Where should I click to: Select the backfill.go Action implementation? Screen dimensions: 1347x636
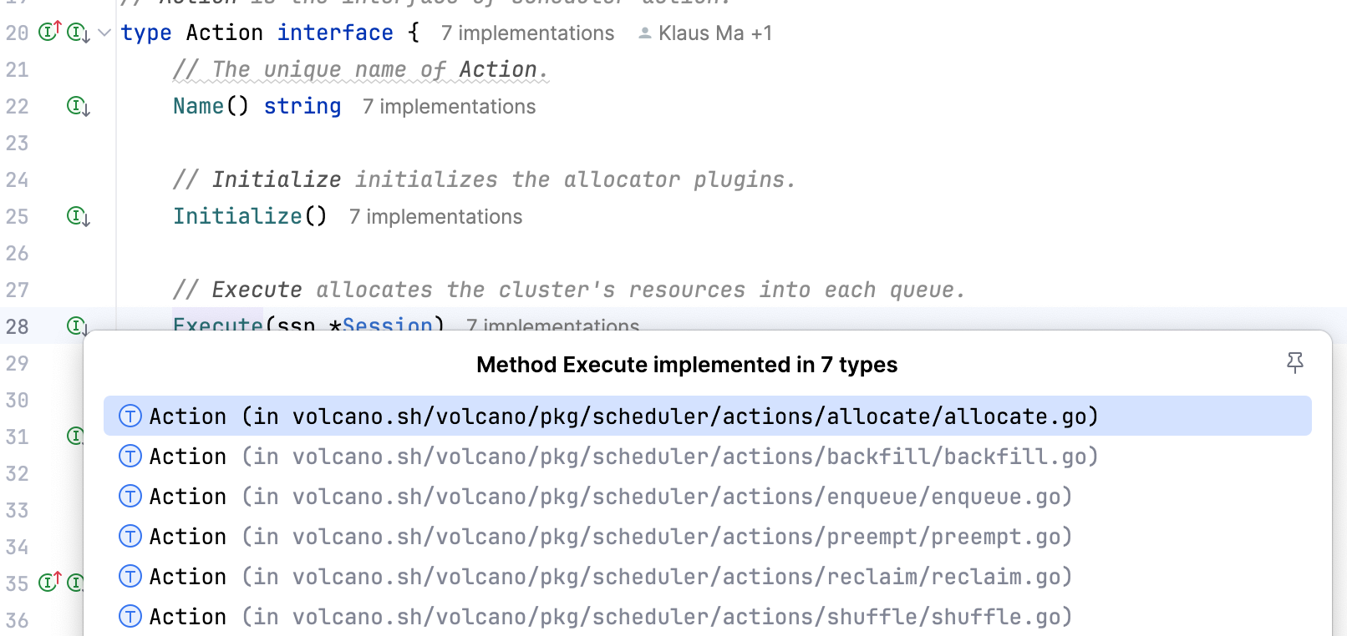click(623, 456)
